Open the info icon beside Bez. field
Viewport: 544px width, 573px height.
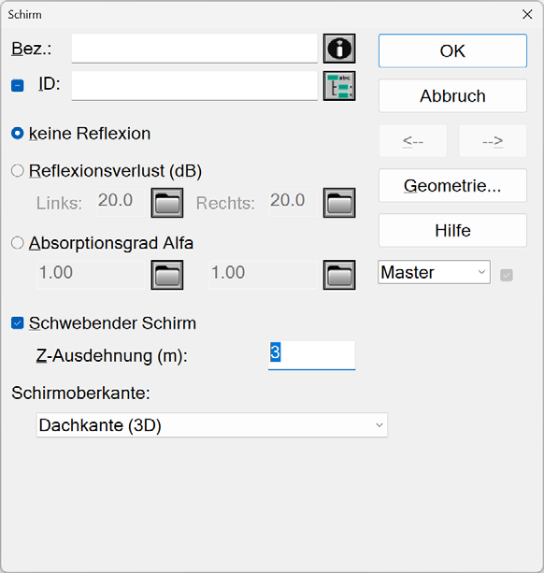coord(339,49)
